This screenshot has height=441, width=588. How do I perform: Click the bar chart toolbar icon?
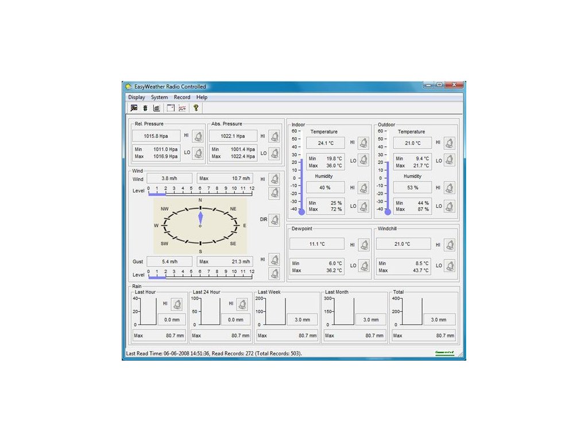tap(156, 107)
